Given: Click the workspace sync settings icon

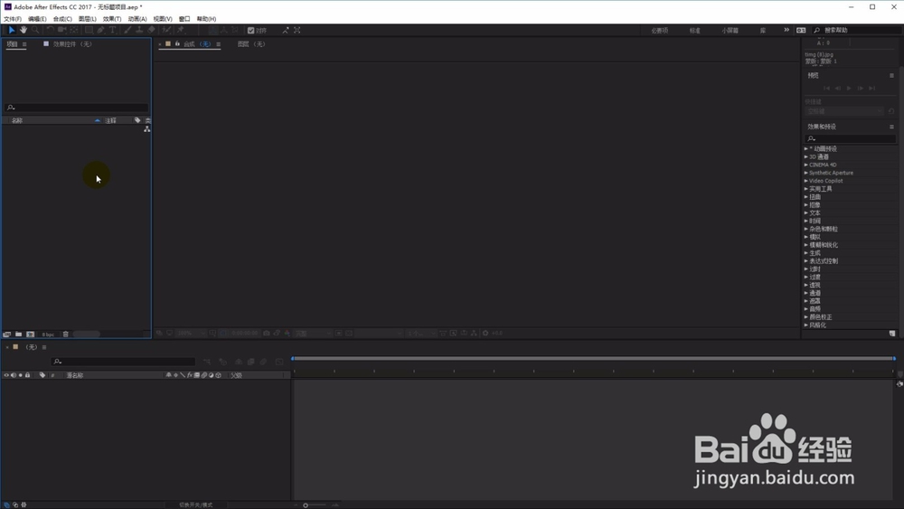Looking at the screenshot, I should click(x=801, y=30).
